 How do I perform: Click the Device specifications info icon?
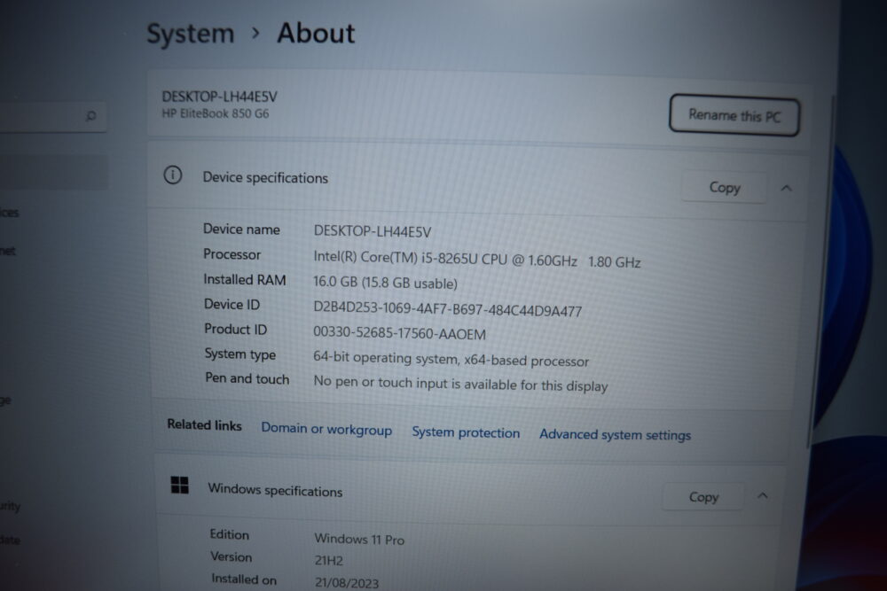173,175
